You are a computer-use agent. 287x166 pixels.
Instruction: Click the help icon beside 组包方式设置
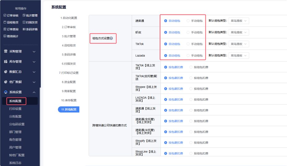point(111,39)
